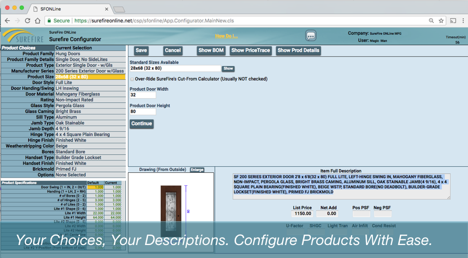This screenshot has width=468, height=258.
Task: Click the browser forward arrow
Action: click(17, 21)
